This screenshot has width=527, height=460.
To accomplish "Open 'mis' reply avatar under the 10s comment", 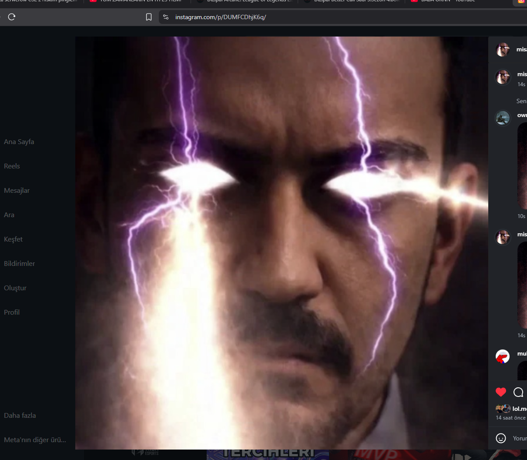I will [x=503, y=237].
